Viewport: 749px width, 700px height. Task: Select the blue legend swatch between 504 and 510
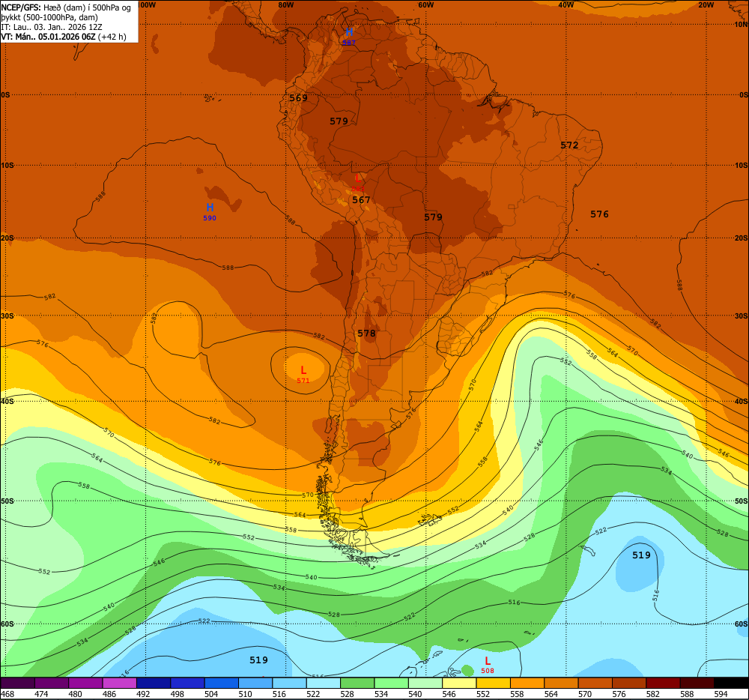click(221, 683)
